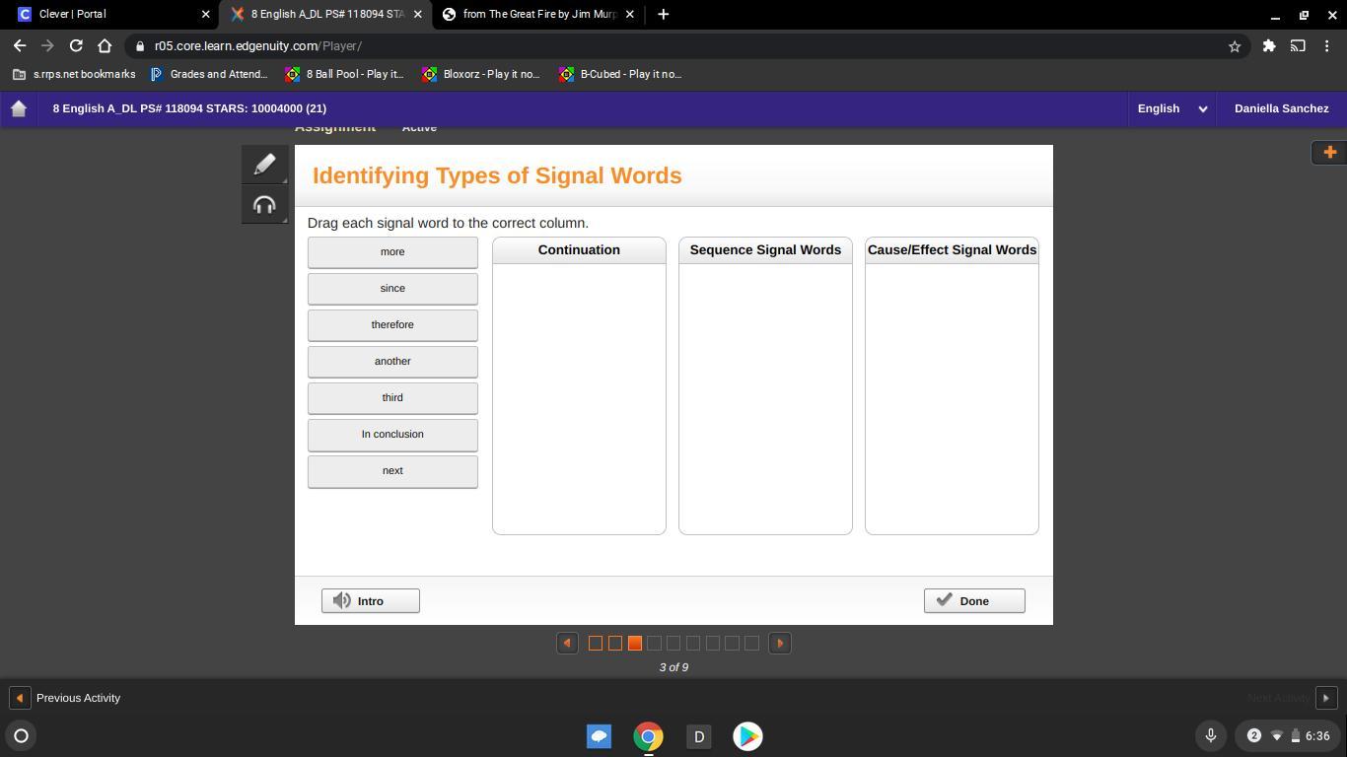Open Daniella Sanchez user menu

coord(1281,108)
